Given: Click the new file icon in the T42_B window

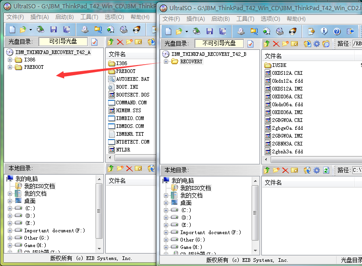Looking at the screenshot, I should (168, 31).
